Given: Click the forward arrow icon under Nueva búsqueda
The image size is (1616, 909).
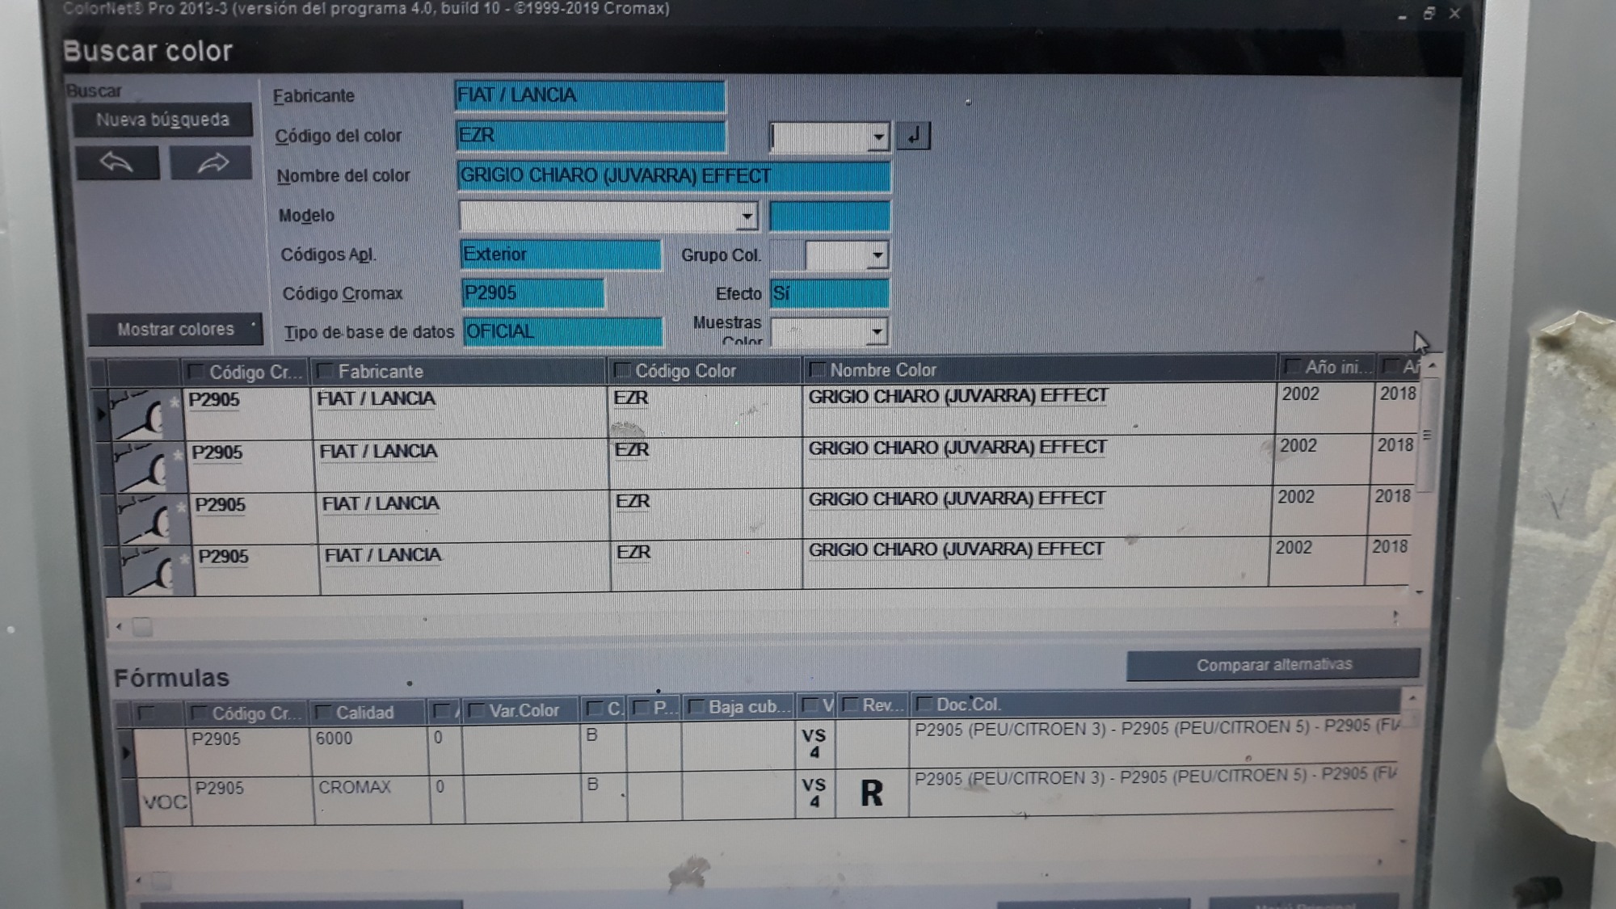Looking at the screenshot, I should pos(212,164).
